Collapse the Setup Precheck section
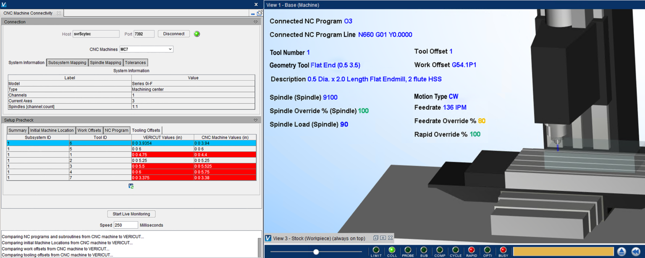This screenshot has width=645, height=258. (255, 120)
